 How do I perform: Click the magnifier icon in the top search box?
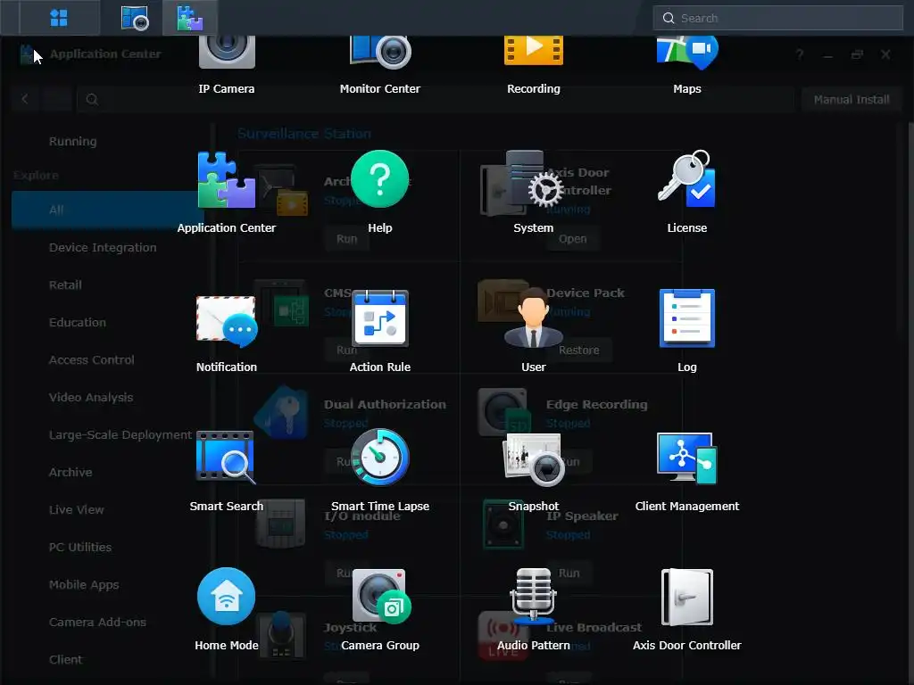click(668, 18)
